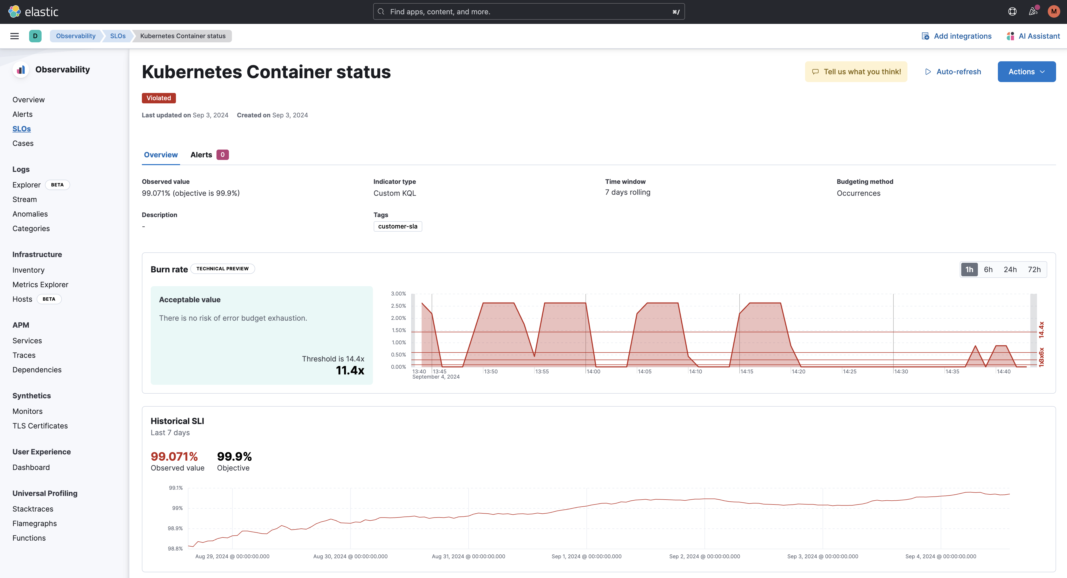Select the Overview tab
Image resolution: width=1067 pixels, height=578 pixels.
(161, 154)
